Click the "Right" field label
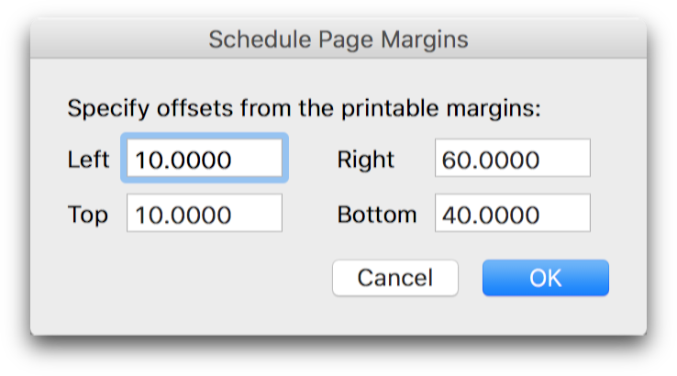The image size is (677, 376). tap(366, 160)
